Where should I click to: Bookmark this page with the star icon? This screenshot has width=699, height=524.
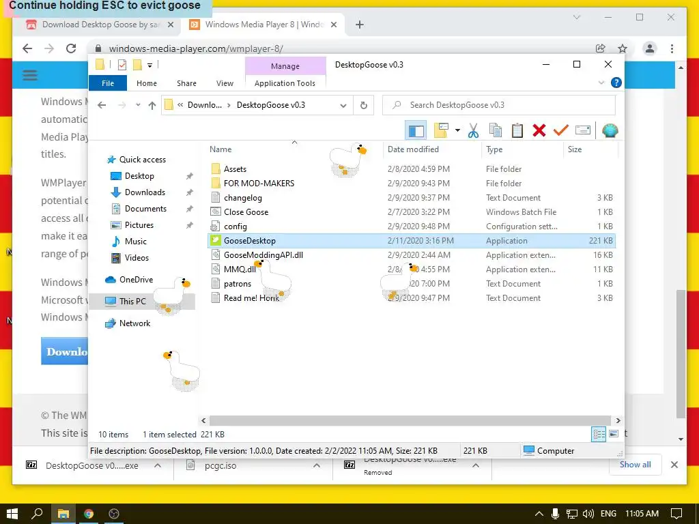pos(623,48)
